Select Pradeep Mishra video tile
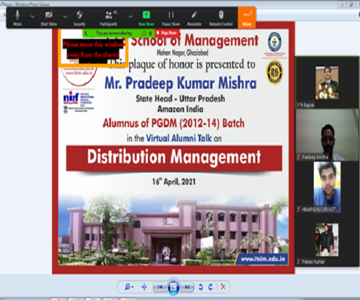The width and height of the screenshot is (360, 300). pyautogui.click(x=327, y=135)
